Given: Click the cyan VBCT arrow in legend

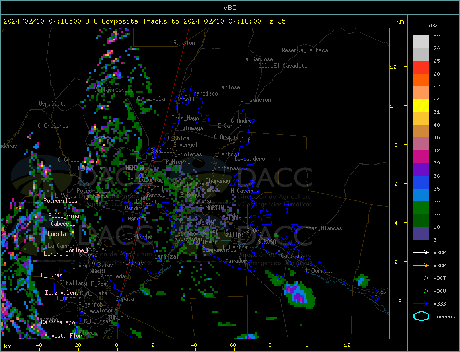Looking at the screenshot, I should pyautogui.click(x=421, y=278).
